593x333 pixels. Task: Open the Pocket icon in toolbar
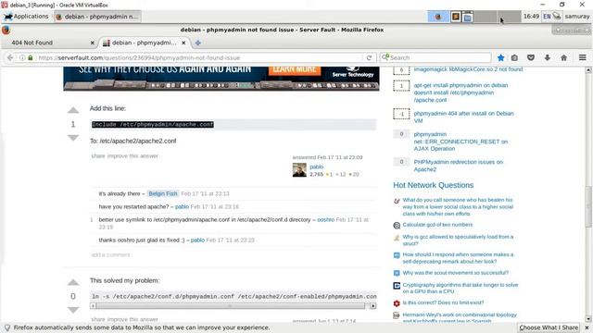point(531,57)
